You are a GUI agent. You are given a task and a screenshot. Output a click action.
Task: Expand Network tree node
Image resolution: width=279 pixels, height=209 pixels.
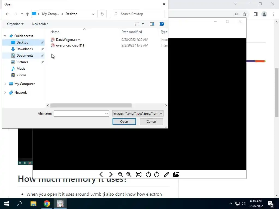pos(5,93)
